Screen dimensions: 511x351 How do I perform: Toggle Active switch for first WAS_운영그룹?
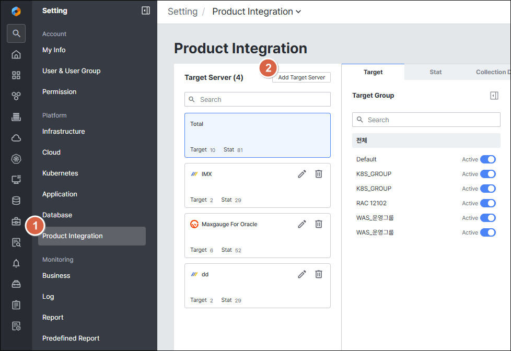(x=487, y=218)
